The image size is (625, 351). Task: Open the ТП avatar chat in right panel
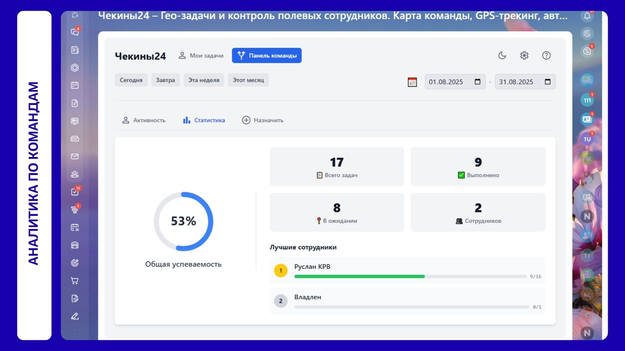tap(587, 100)
